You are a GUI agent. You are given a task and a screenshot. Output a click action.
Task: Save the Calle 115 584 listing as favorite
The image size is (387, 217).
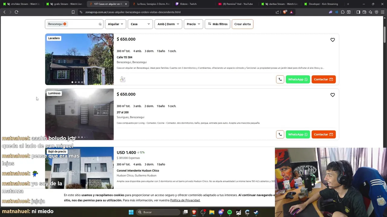pos(333,40)
